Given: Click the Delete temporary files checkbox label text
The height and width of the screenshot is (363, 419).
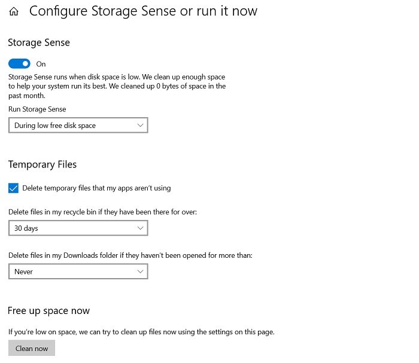Looking at the screenshot, I should click(x=96, y=188).
